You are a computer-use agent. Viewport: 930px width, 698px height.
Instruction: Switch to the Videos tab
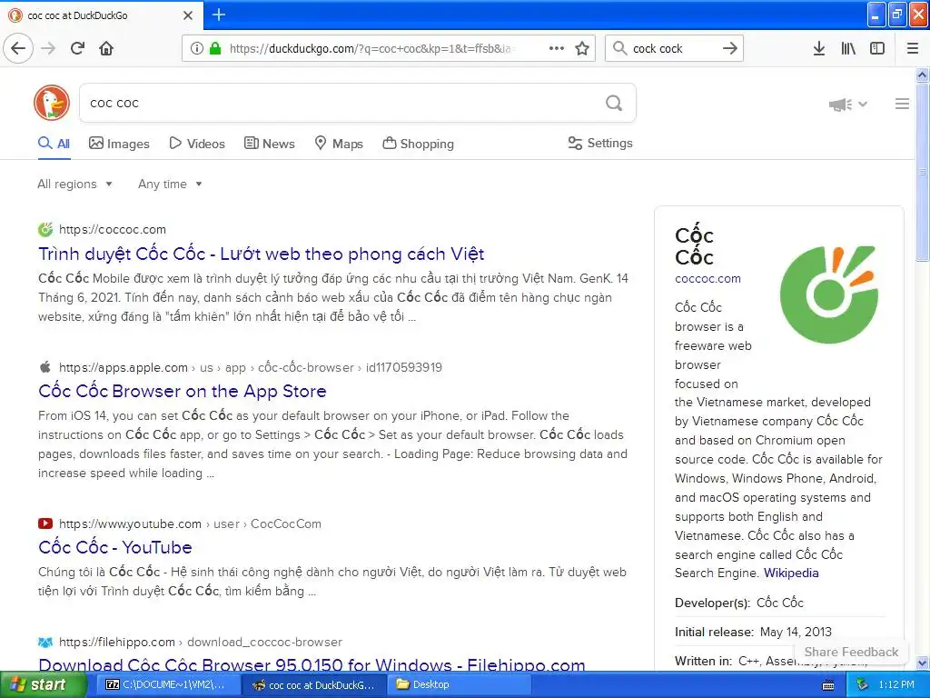197,144
